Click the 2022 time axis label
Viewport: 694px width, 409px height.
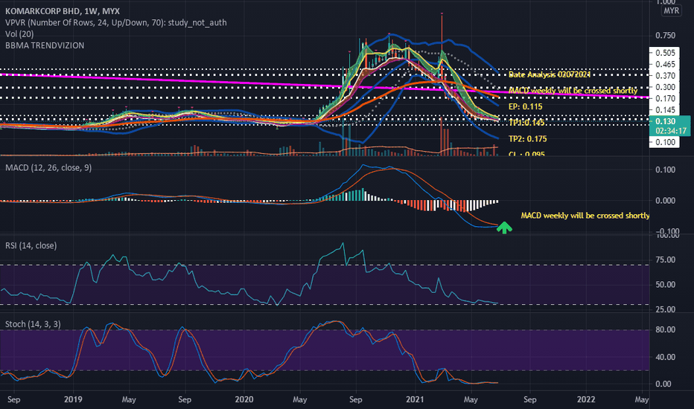coord(586,400)
